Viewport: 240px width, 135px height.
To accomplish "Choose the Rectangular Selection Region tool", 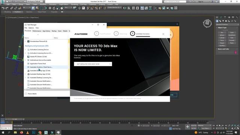I will [x=41, y=8].
